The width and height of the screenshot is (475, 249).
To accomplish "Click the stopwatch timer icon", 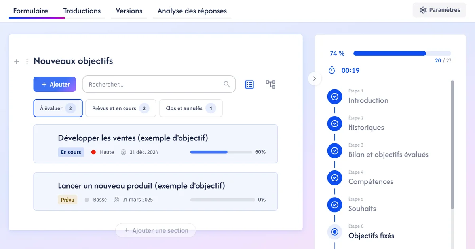I will [332, 70].
